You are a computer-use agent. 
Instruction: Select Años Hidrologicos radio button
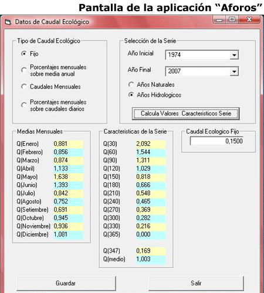pos(131,95)
